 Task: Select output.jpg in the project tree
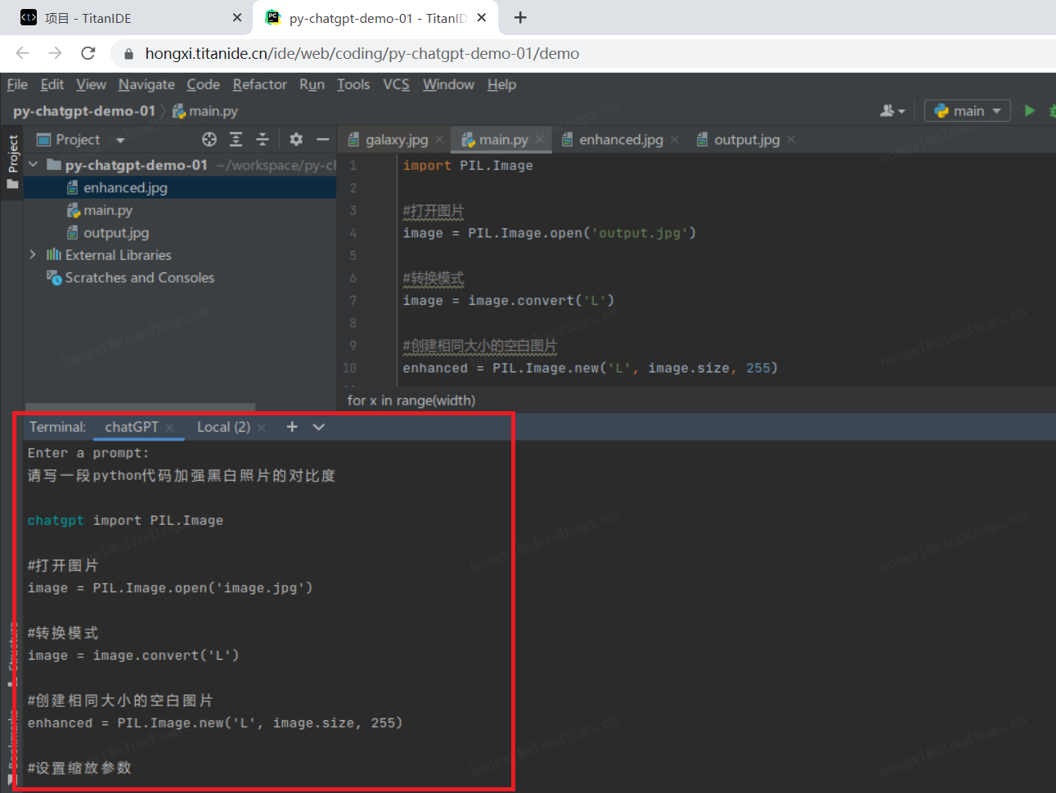click(116, 233)
